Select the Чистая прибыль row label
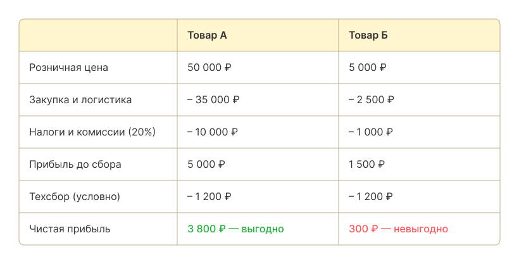The image size is (519, 264). click(70, 229)
